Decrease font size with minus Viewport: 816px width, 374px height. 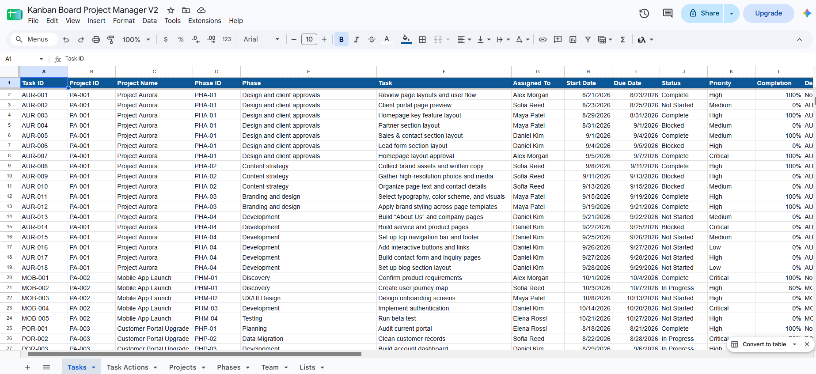point(294,40)
